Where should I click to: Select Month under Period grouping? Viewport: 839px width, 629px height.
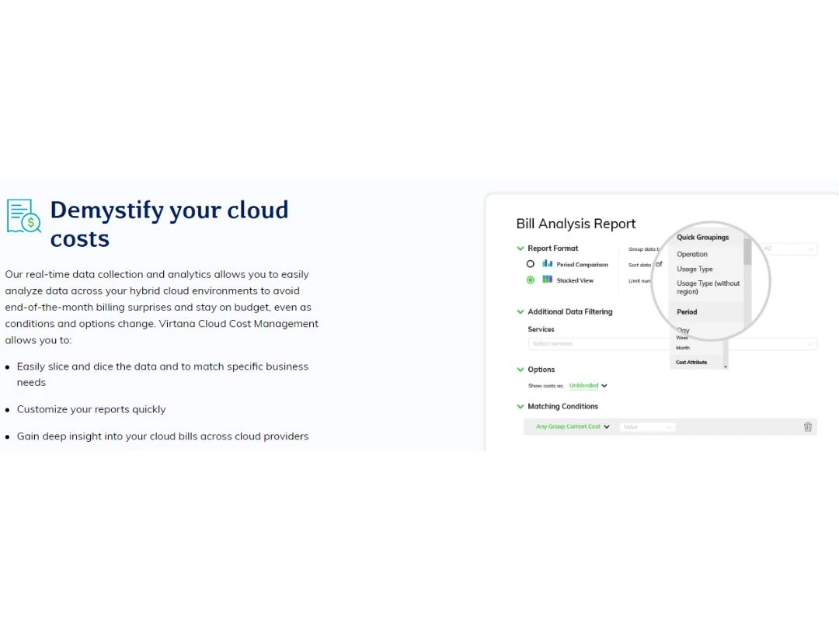(683, 348)
